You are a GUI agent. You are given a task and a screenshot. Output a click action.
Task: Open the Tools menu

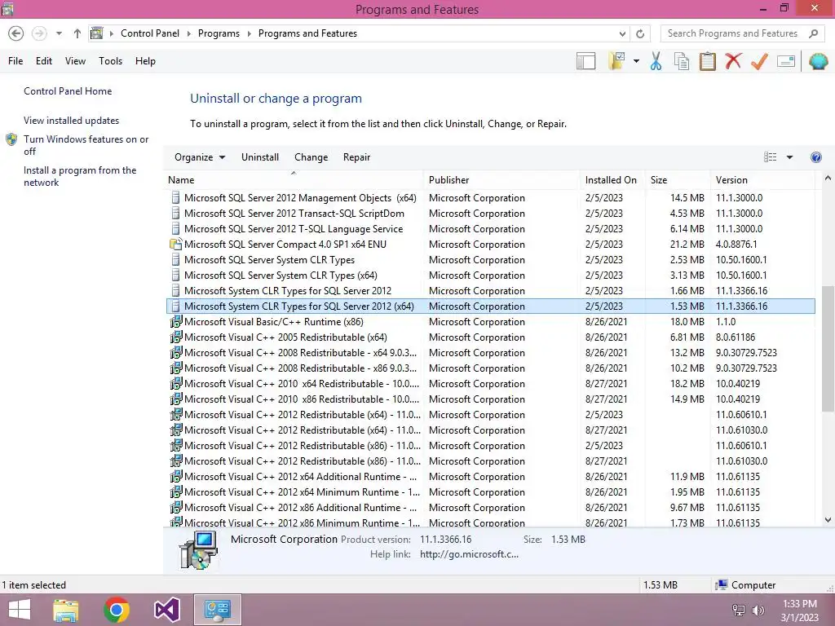click(110, 61)
